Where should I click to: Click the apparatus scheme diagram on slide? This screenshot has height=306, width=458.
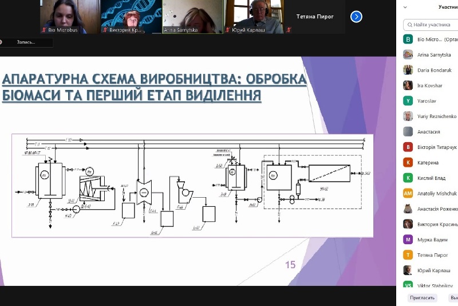[x=192, y=186]
